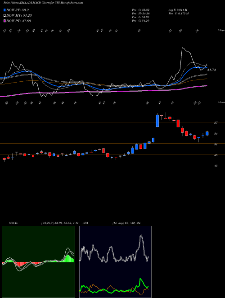The image size is (225, 298).
Task: Select the 'DOW MT: 51.23' legend label
Action: pos(19,16)
